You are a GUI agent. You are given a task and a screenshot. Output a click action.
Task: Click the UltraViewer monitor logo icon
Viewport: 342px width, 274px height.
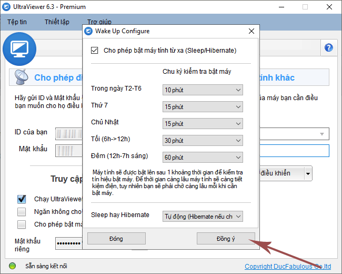point(19,48)
